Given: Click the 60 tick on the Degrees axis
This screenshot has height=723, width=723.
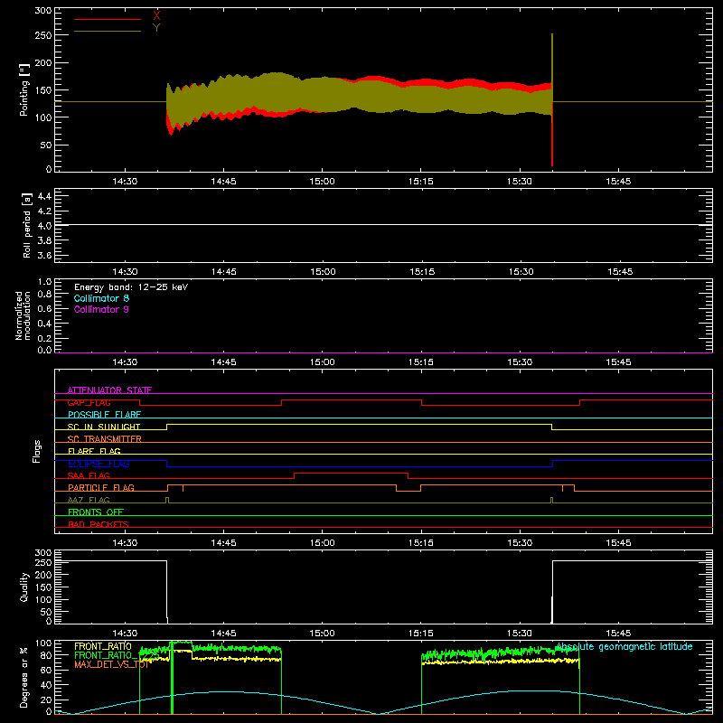Looking at the screenshot, I should click(46, 670).
